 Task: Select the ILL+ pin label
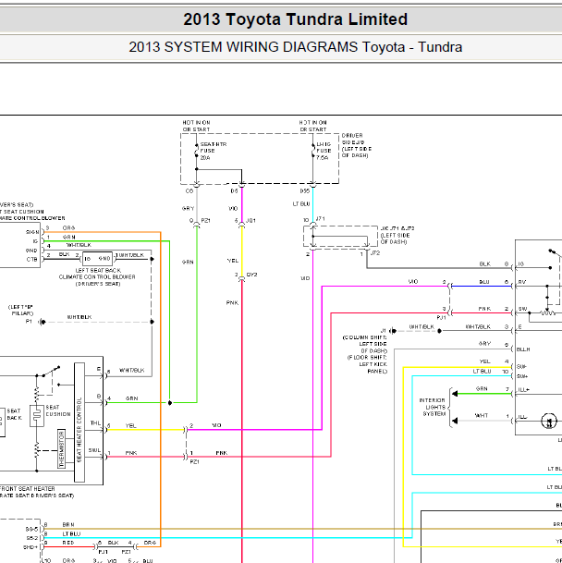point(523,390)
